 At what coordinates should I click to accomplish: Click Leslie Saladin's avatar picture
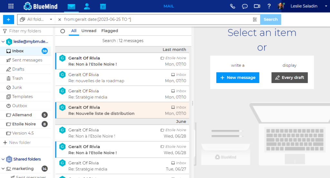click(281, 6)
